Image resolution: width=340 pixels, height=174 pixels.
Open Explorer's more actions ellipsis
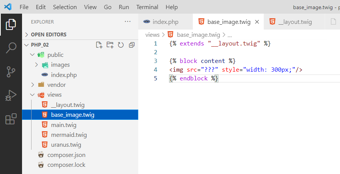(128, 22)
